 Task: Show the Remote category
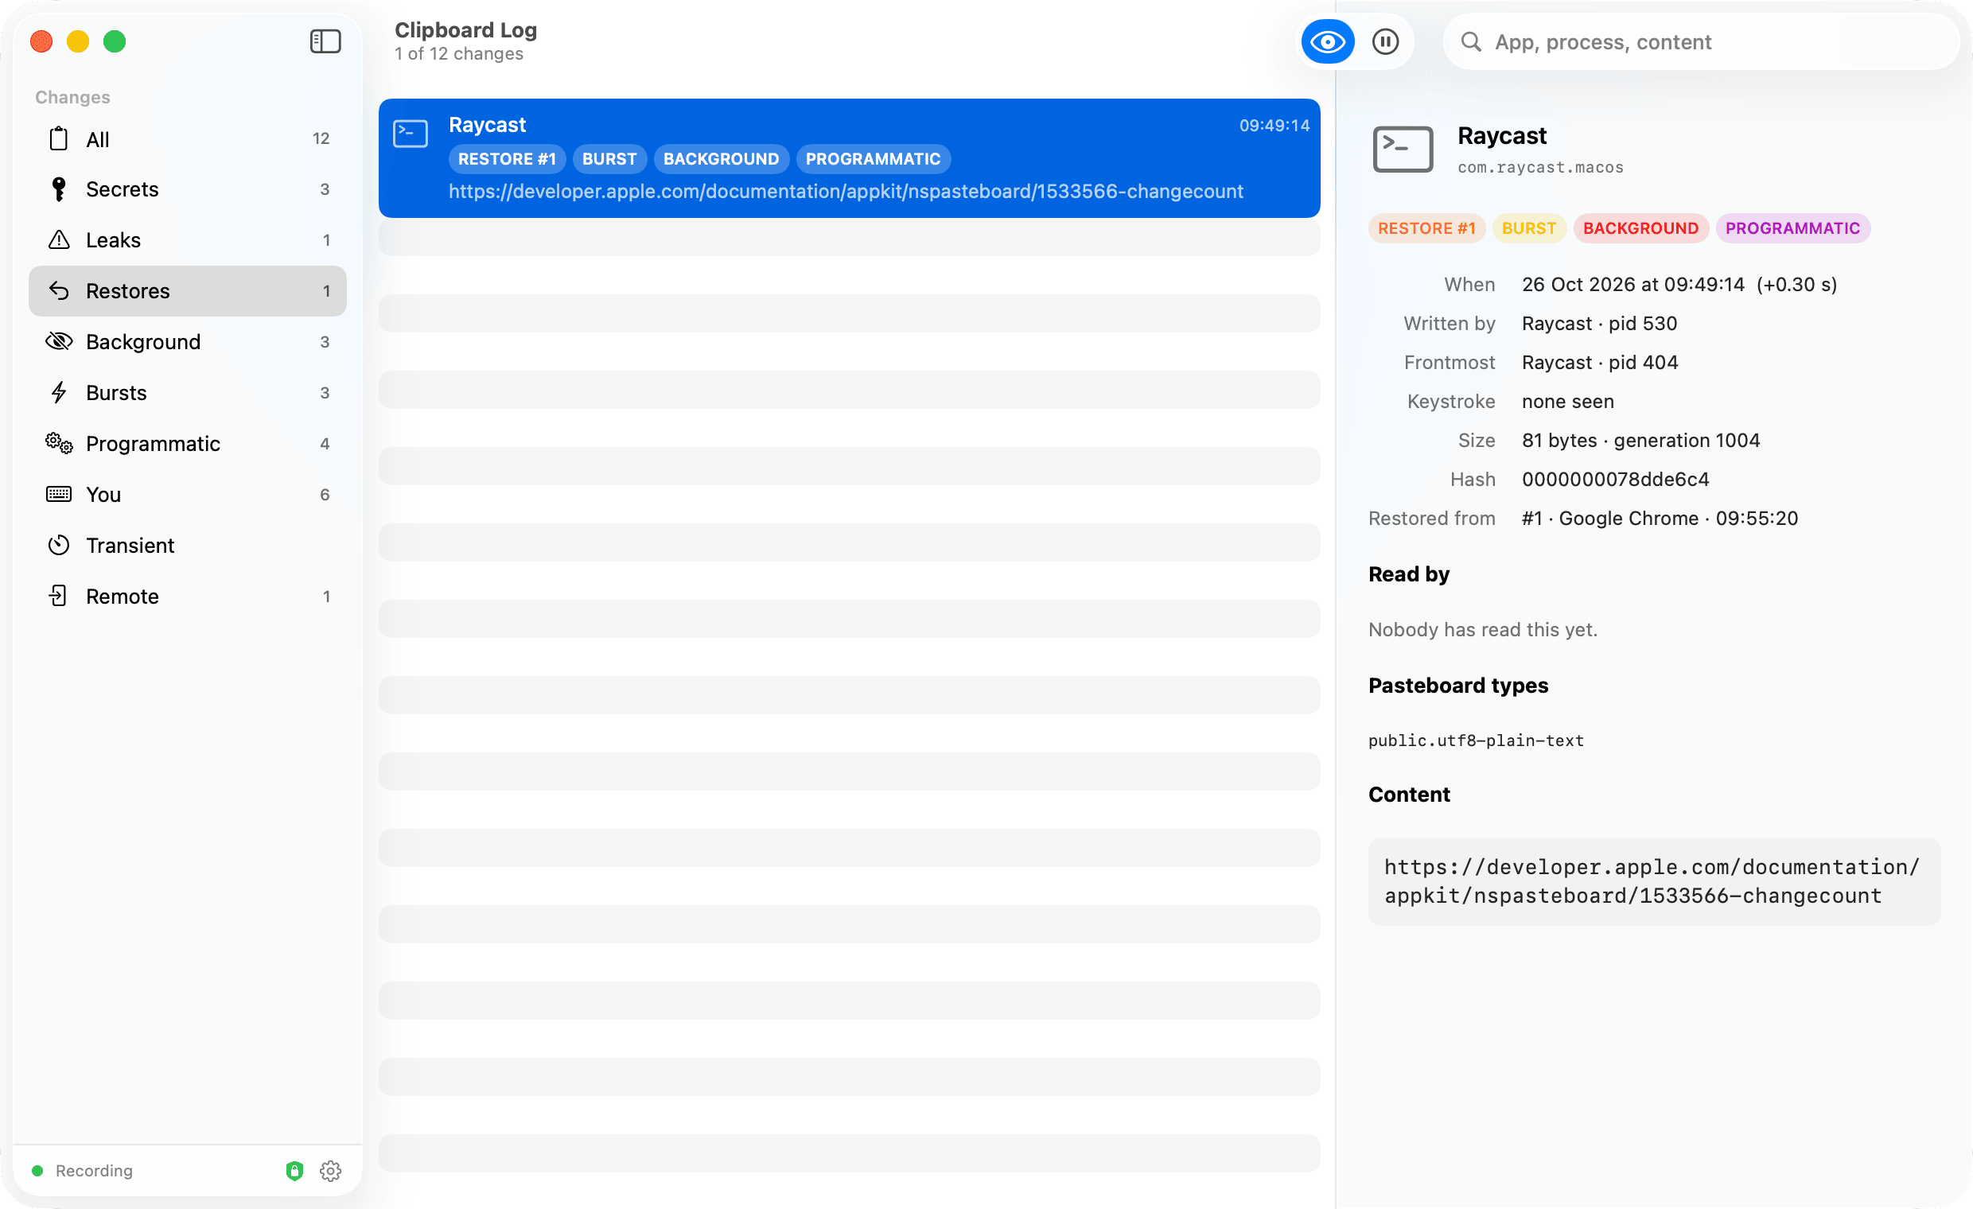pos(188,597)
